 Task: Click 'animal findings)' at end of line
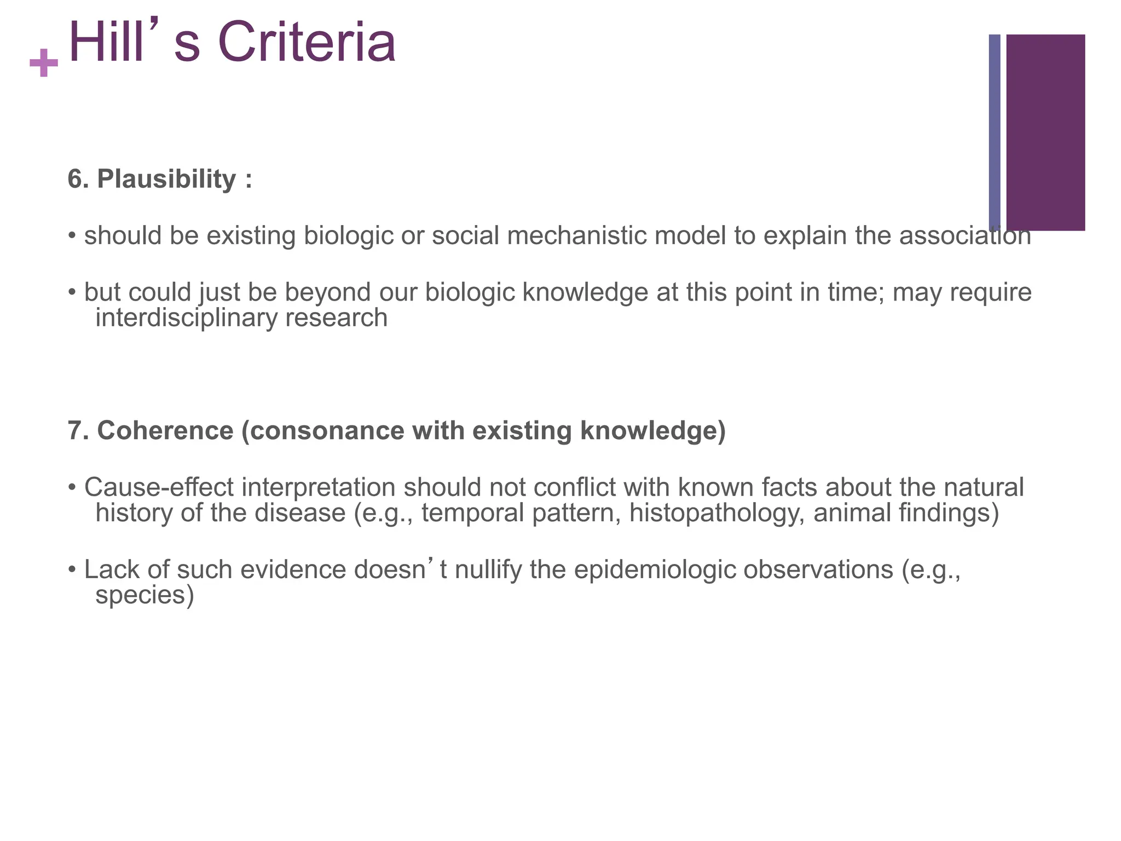(x=906, y=513)
